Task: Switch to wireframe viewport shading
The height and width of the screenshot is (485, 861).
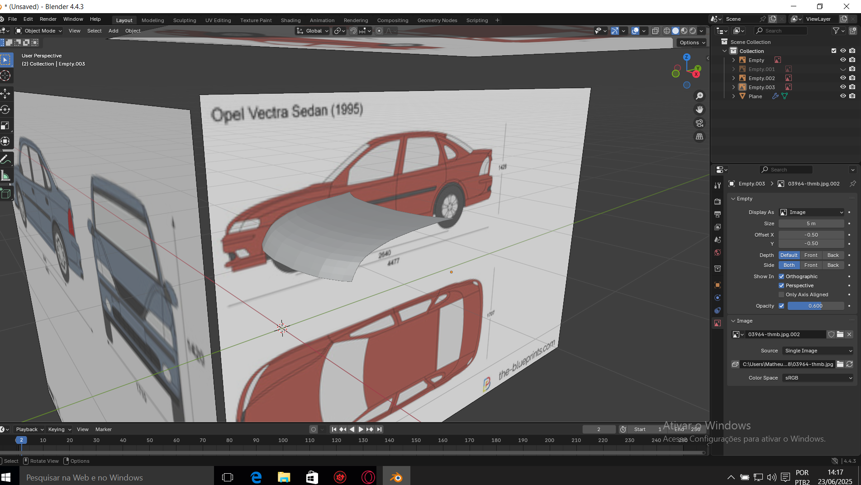Action: tap(667, 31)
